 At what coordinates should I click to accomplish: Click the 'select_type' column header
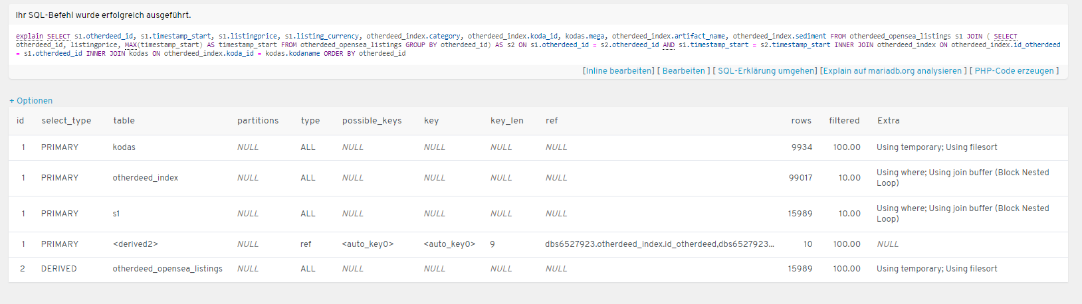coord(66,121)
